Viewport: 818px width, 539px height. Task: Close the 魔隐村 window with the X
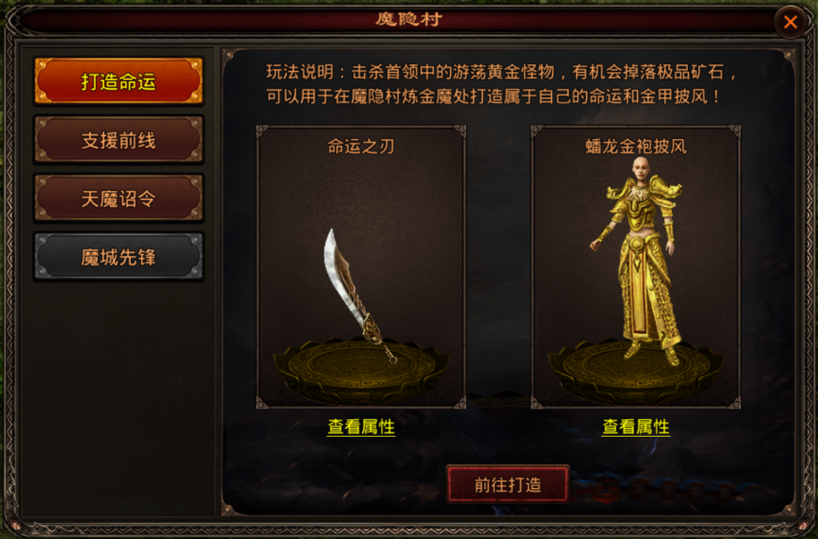(x=790, y=22)
